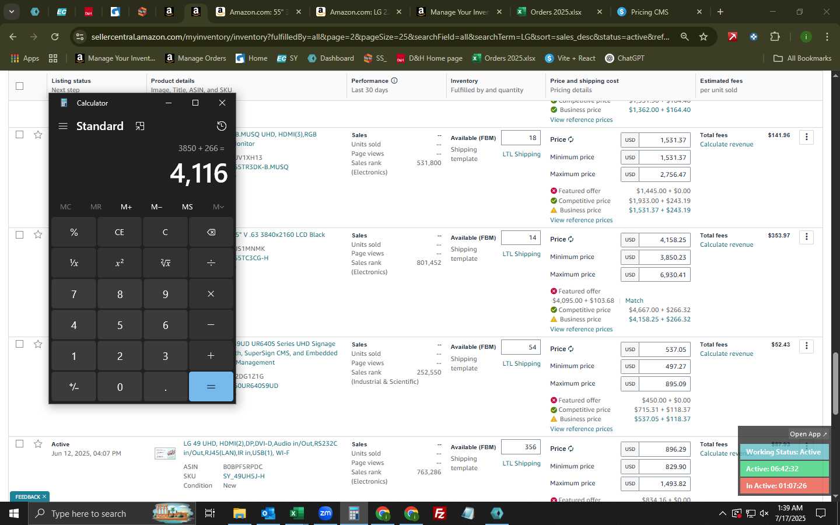Open three-dot menu for $353.97 fees row
The height and width of the screenshot is (525, 840).
coord(807,237)
